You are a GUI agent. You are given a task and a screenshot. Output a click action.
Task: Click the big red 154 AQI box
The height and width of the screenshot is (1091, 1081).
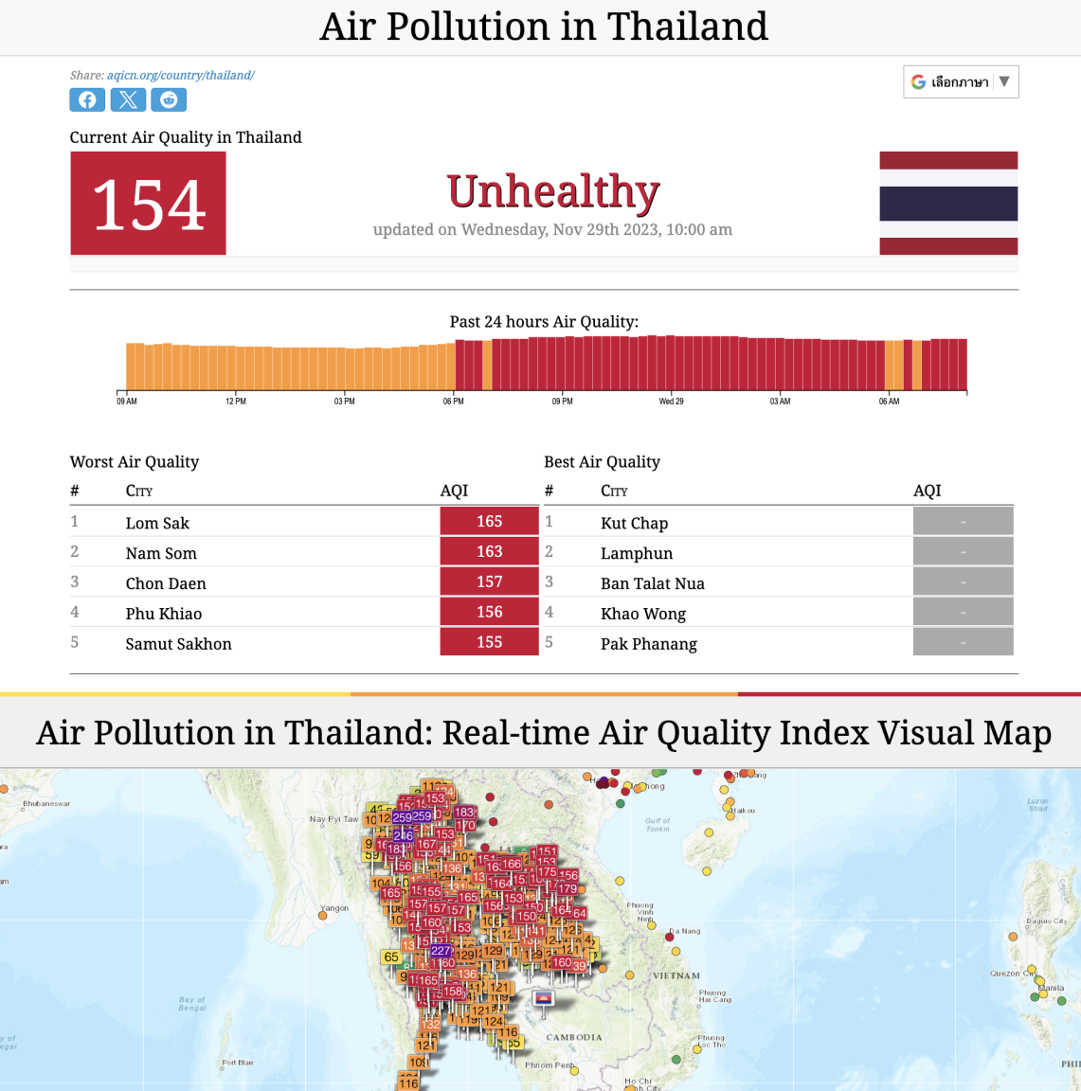148,204
